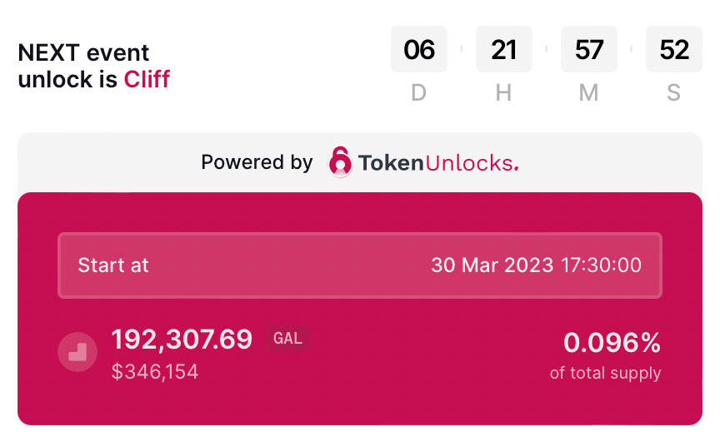Click the 0.096% supply percentage
The width and height of the screenshot is (720, 446).
pos(612,342)
